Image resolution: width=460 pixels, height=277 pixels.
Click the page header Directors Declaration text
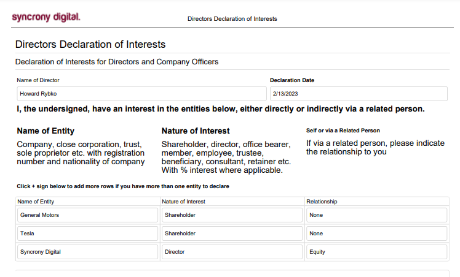tap(232, 19)
